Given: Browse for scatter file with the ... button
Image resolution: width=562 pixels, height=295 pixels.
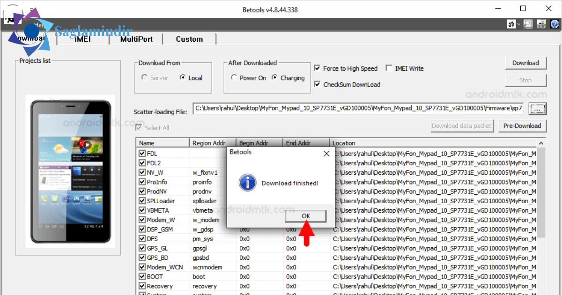Looking at the screenshot, I should [x=537, y=109].
